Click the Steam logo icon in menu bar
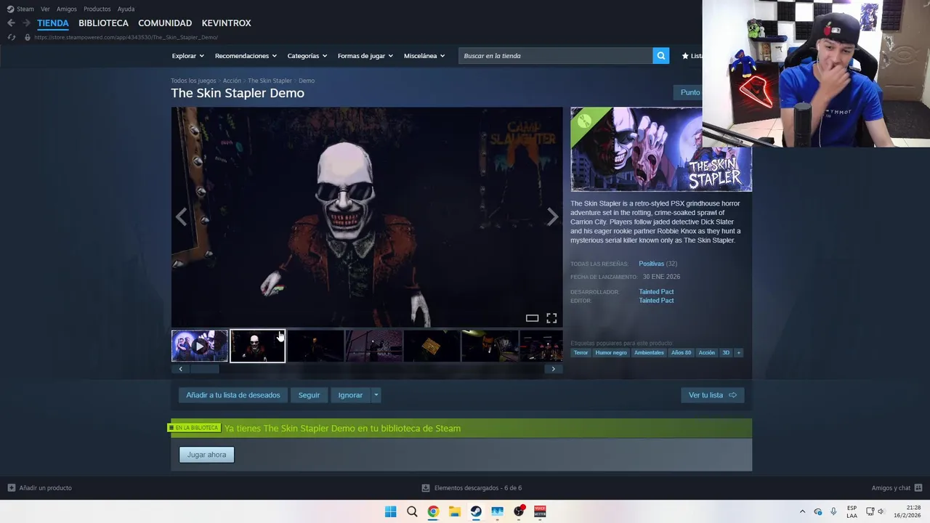 [x=10, y=9]
